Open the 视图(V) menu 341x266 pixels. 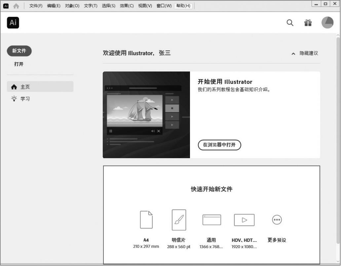145,6
